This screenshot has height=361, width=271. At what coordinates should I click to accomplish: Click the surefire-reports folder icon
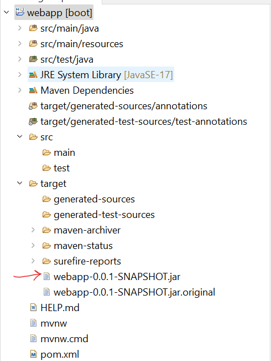pyautogui.click(x=46, y=261)
